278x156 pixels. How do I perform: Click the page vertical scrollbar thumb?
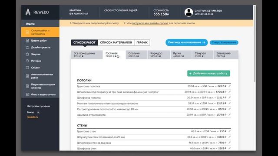pos(255,43)
